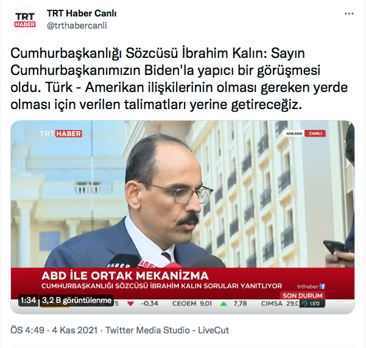Click the tweet text about the Biden görüşmesi
The image size is (366, 348).
pos(179,79)
